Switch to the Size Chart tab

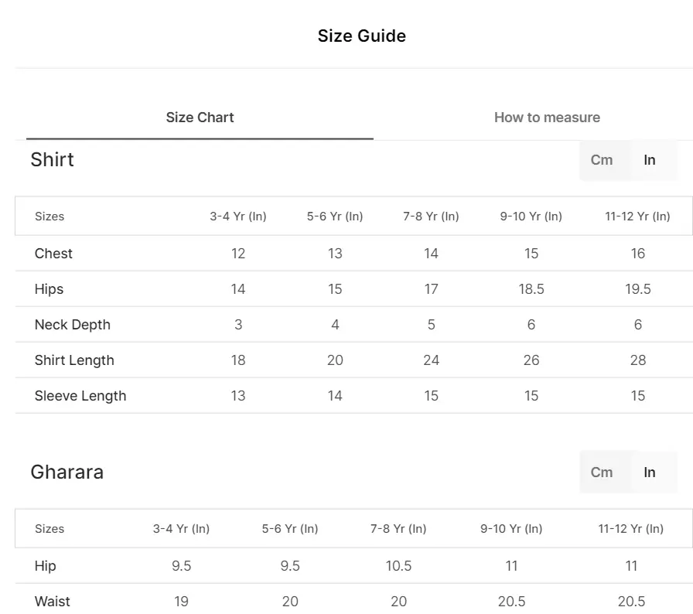click(x=200, y=118)
